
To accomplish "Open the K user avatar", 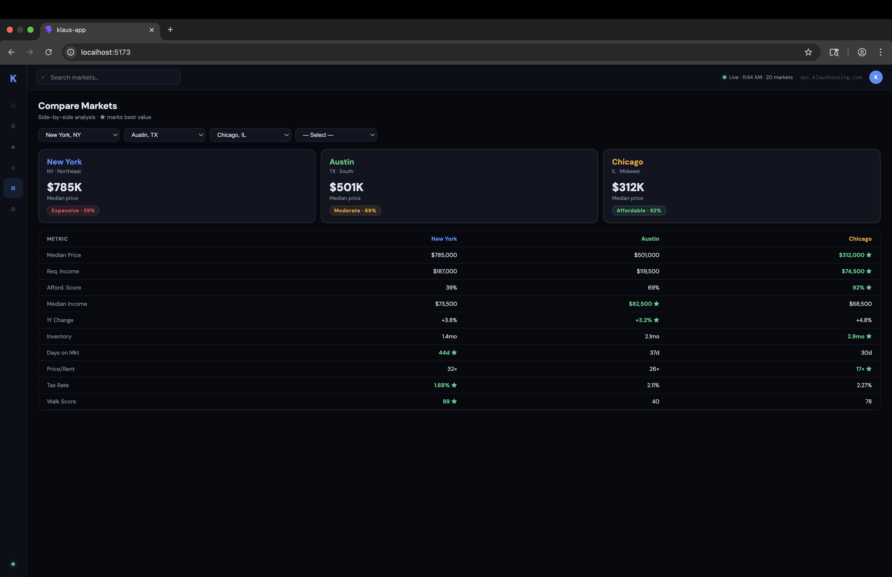I will pos(875,77).
